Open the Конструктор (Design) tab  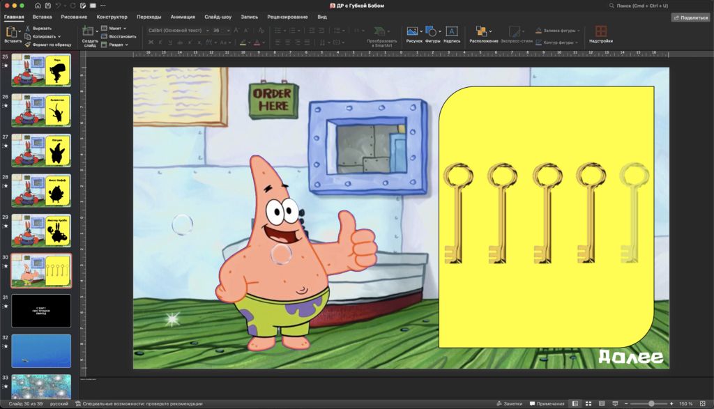tap(112, 17)
